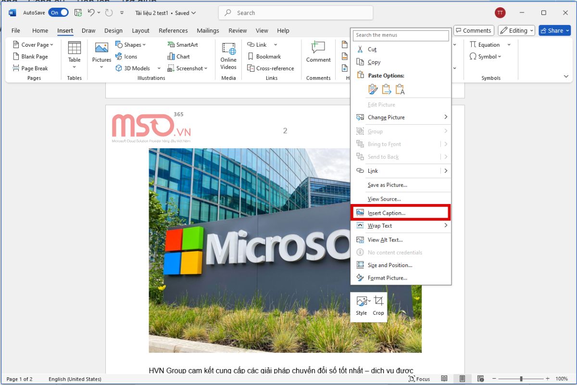
Task: Click the Style button on mini toolbar
Action: coord(362,306)
